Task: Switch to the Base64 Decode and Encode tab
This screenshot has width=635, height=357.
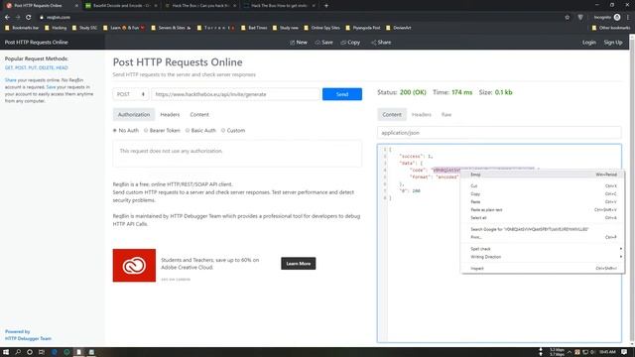Action: coord(121,6)
